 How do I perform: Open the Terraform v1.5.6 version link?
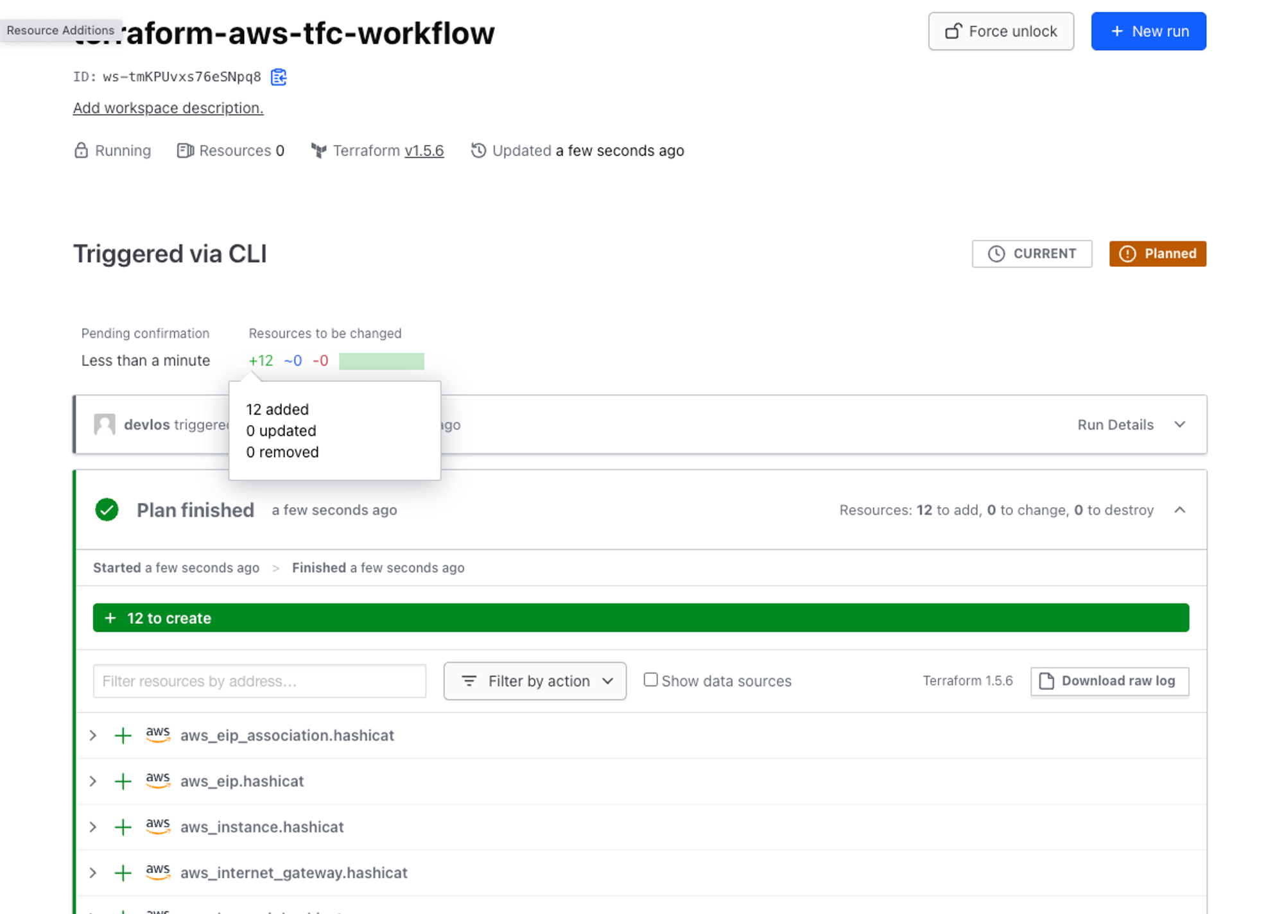[x=424, y=150]
